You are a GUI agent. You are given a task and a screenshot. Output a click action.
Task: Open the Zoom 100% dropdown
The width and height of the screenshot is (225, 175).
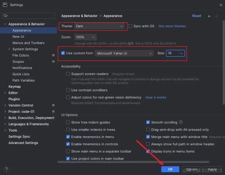coord(85,37)
